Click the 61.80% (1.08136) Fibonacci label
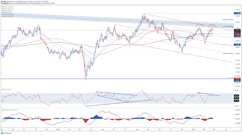This screenshot has height=135, width=242. tap(228, 27)
